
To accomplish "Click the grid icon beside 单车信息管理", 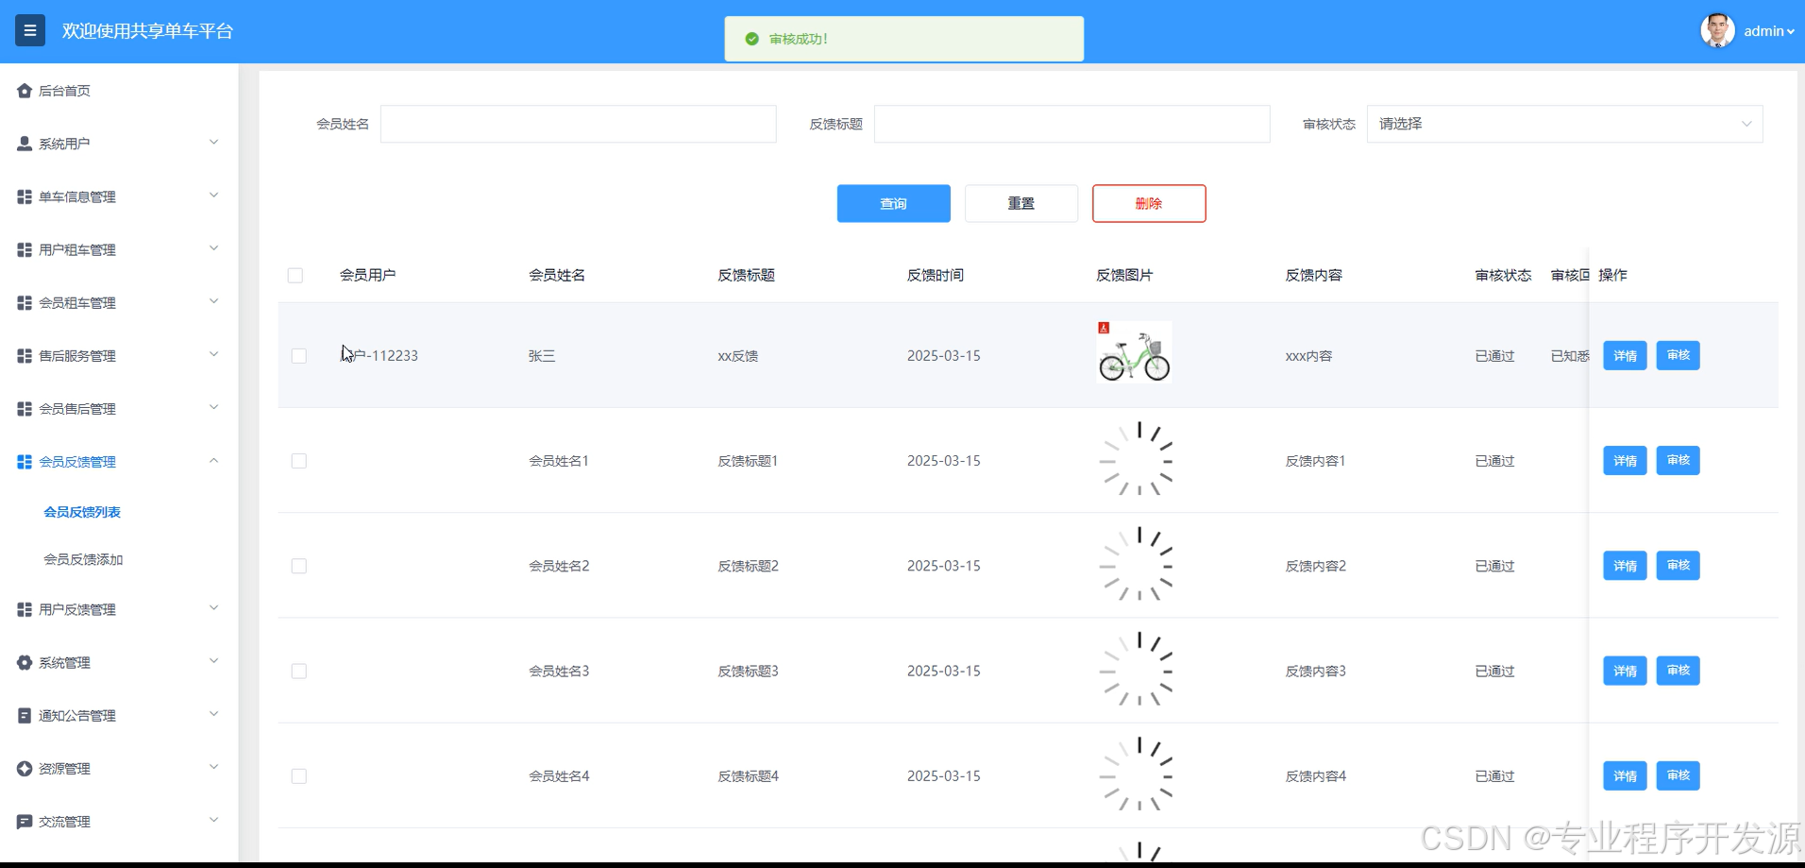I will [x=25, y=196].
